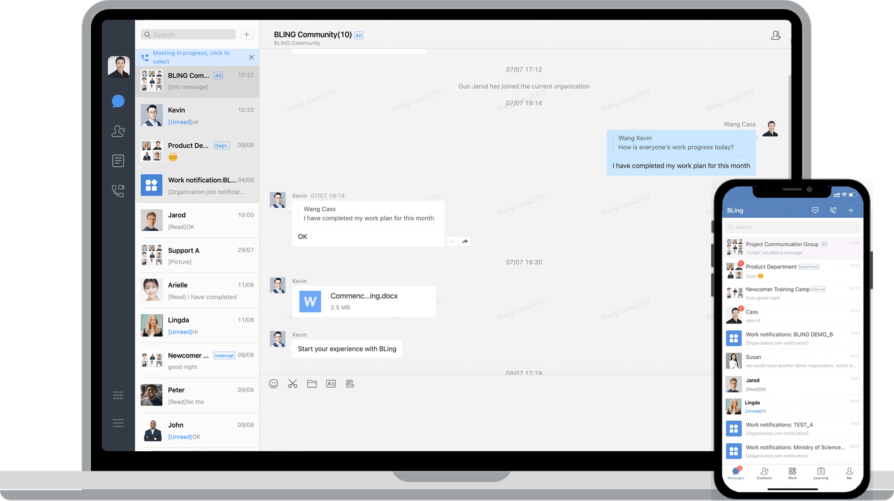Screen dimensions: 894x501
Task: Tap the phone Search field
Action: 793,227
